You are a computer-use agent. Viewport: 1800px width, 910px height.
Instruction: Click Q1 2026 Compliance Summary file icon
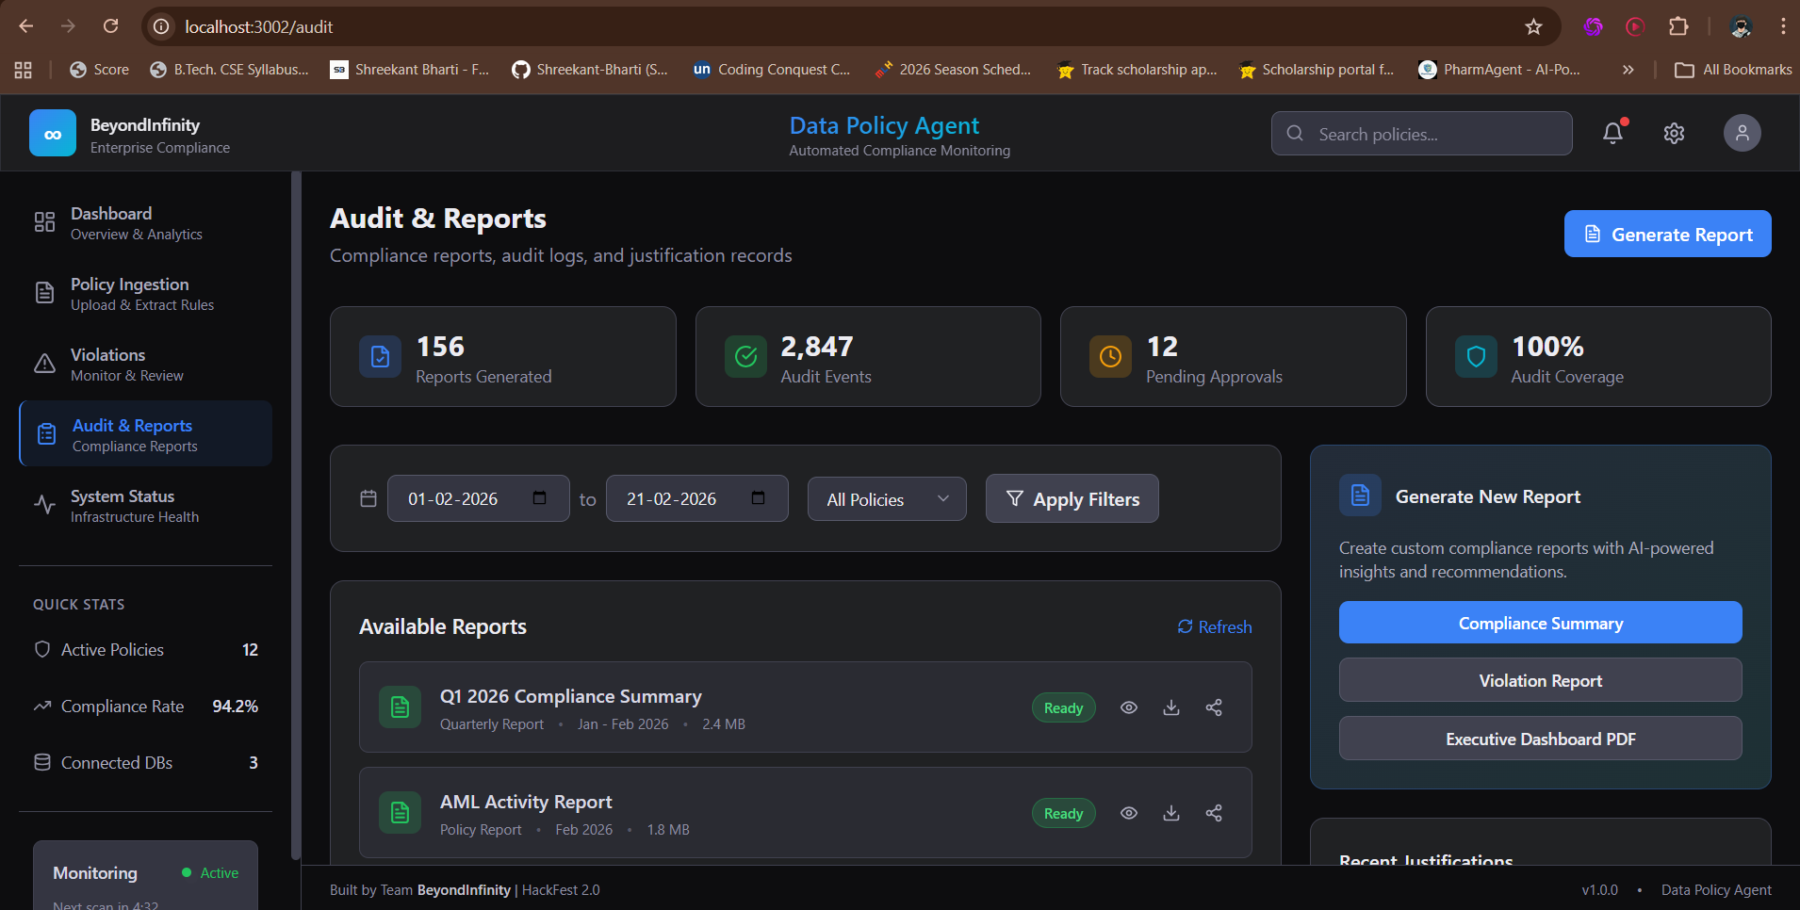[400, 707]
